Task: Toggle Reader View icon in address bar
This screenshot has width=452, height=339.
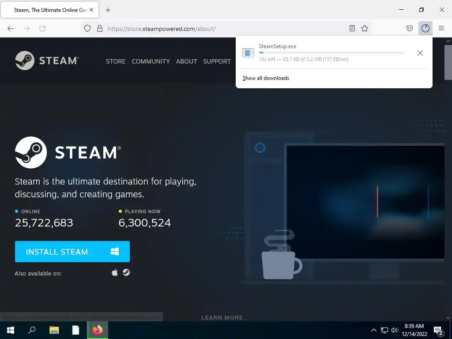Action: pos(352,28)
